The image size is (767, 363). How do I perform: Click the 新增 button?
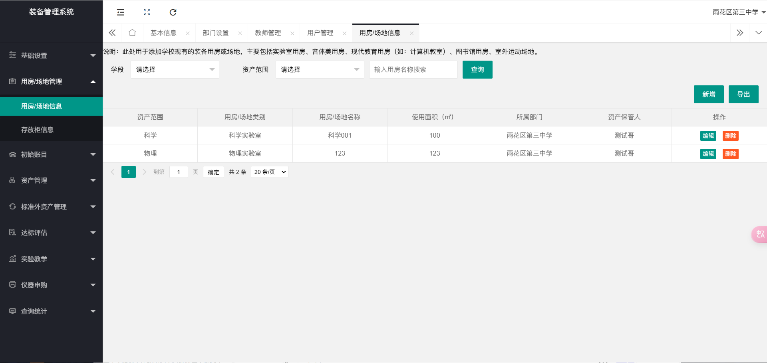click(x=708, y=94)
